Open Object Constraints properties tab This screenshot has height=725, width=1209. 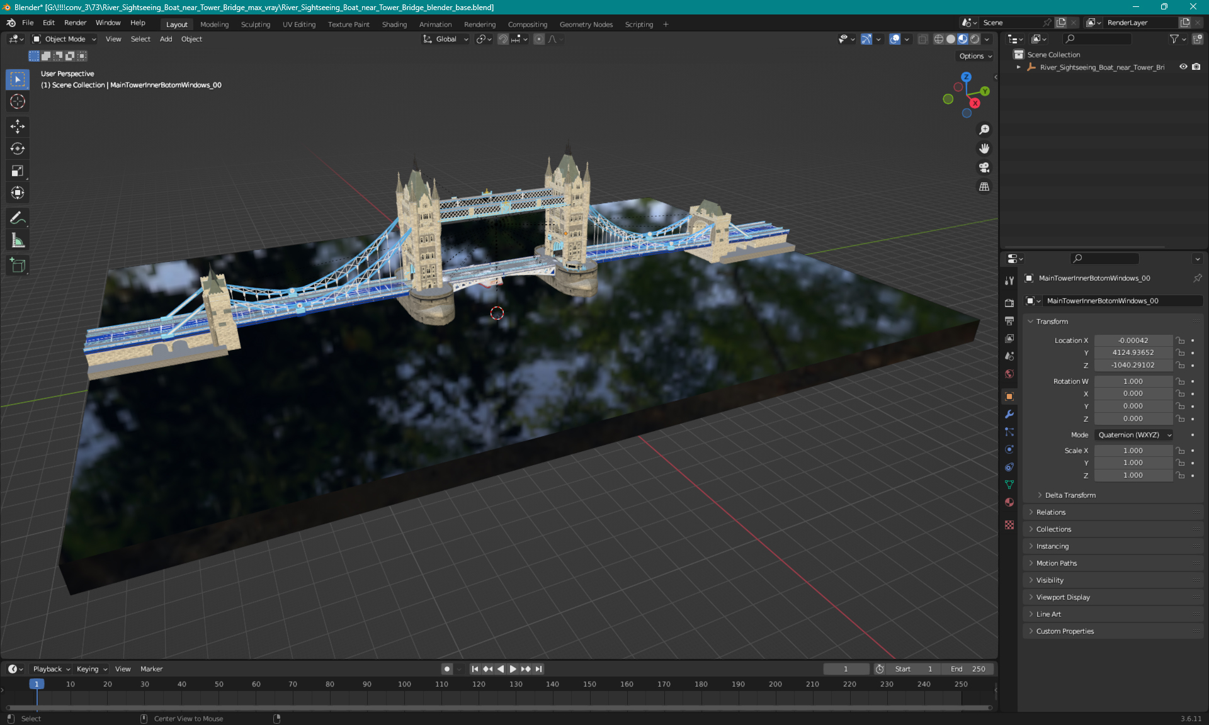[x=1009, y=467]
